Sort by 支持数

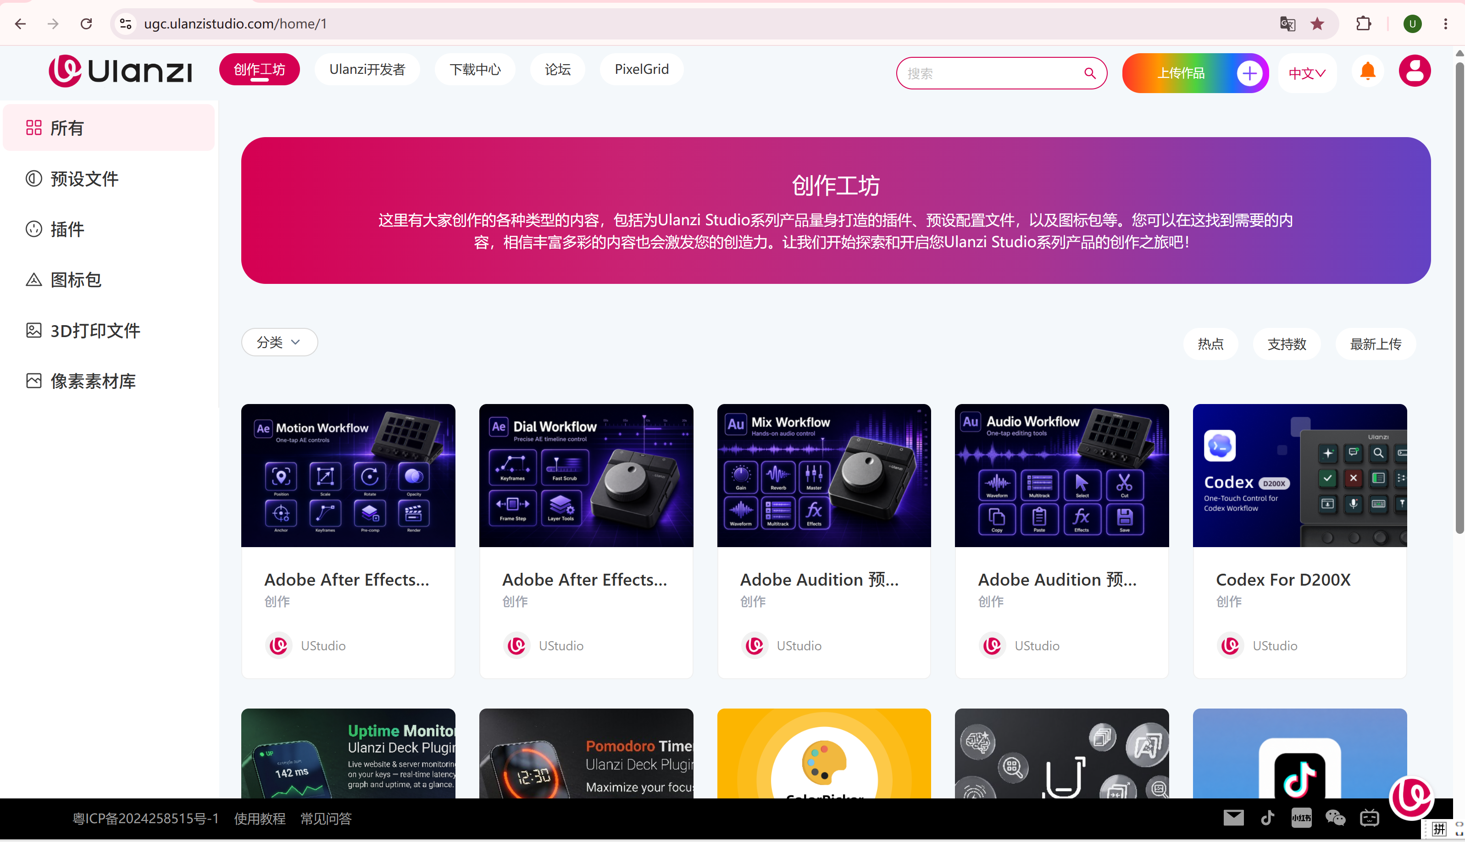pos(1287,344)
